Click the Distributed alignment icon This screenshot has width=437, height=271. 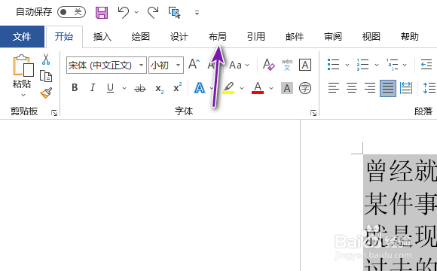coord(406,88)
